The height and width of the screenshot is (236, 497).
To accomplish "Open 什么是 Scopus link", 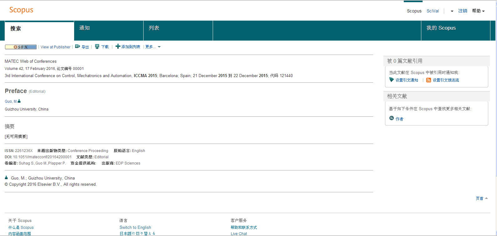I will tap(21, 228).
